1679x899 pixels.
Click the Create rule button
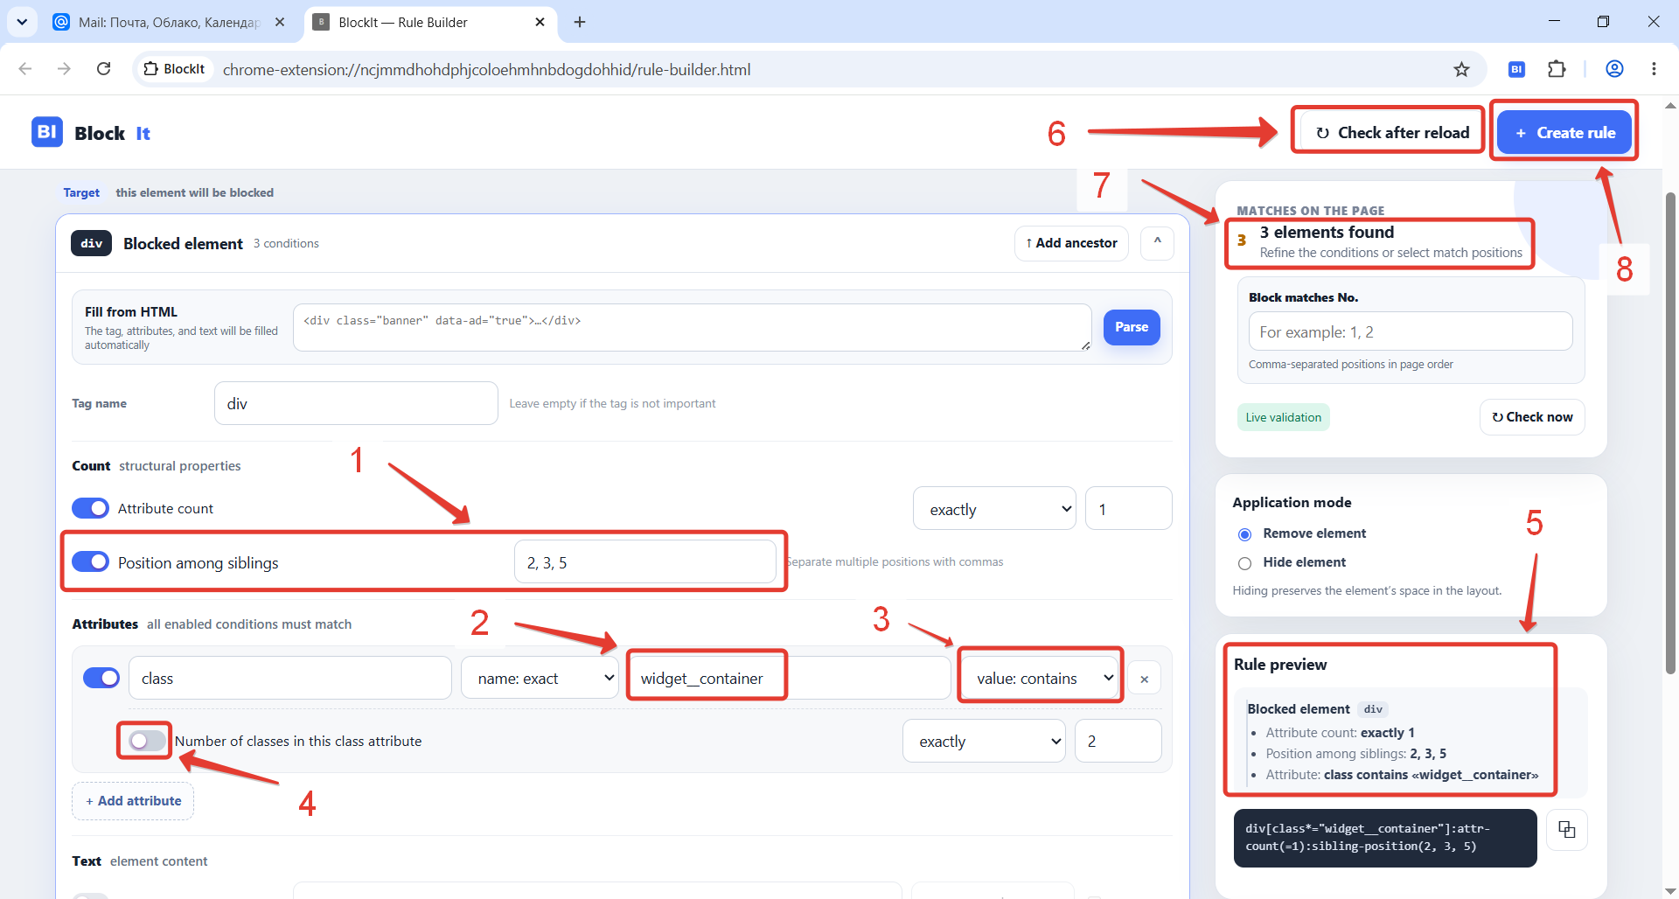tap(1564, 132)
